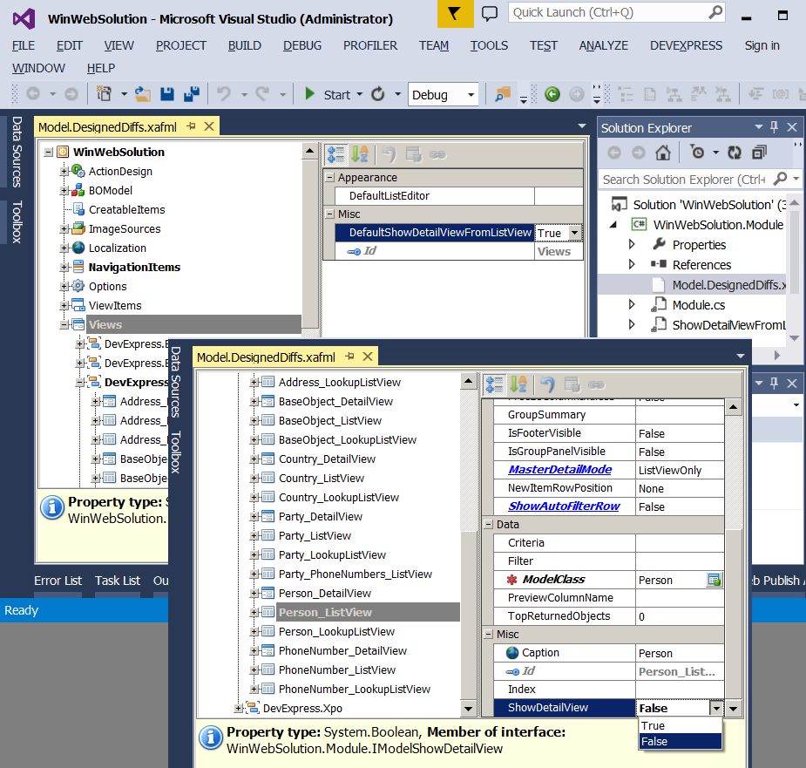
Task: Select True in ShowDetailView dropdown list
Action: pos(680,725)
